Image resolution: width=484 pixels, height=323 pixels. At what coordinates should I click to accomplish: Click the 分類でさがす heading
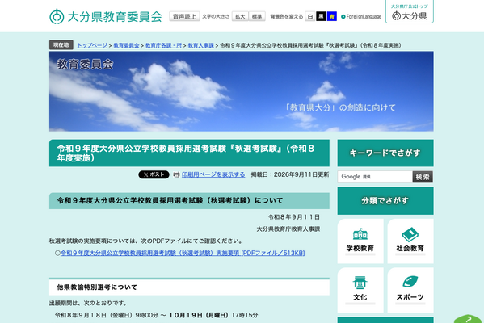tap(385, 201)
